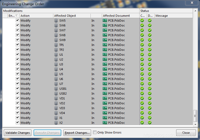Click the scrollbar down arrow
Screen dimensions: 200x140
point(195,125)
